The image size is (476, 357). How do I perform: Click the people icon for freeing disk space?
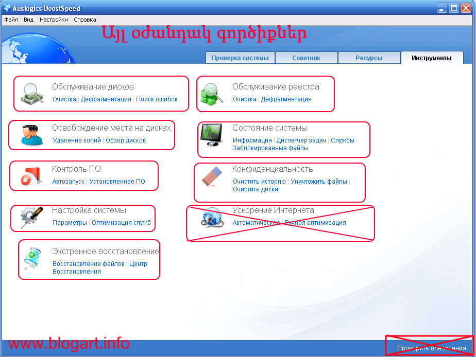click(x=32, y=135)
